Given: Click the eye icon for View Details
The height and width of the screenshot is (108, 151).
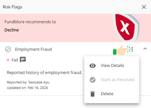Looking at the screenshot, I should pos(92,66).
